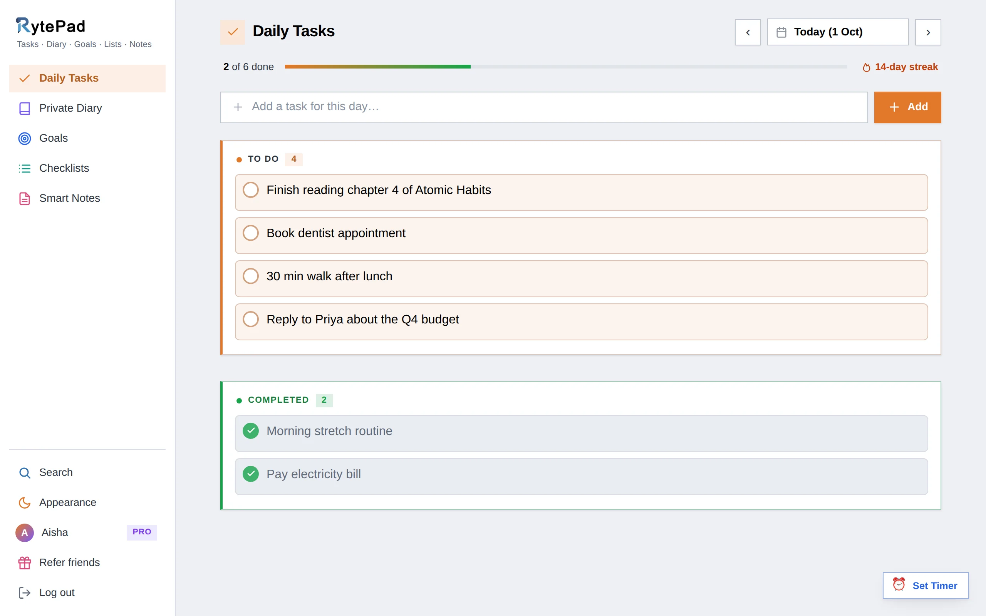Click the Private Diary book icon
Screen dimensions: 986x616
point(25,108)
